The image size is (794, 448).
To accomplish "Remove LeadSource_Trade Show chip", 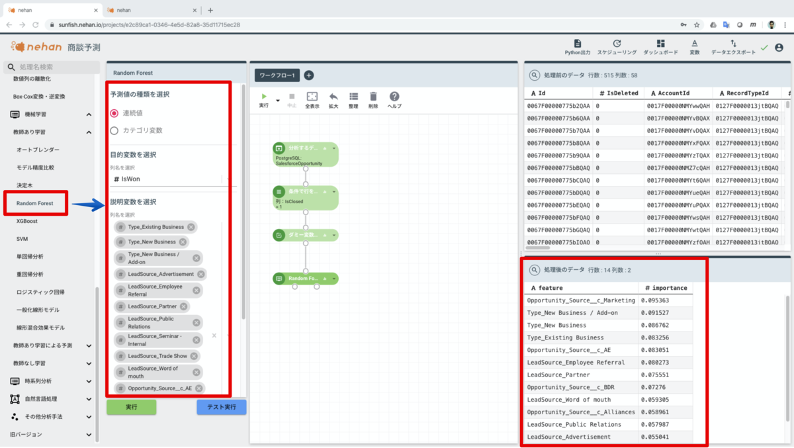I will point(194,356).
